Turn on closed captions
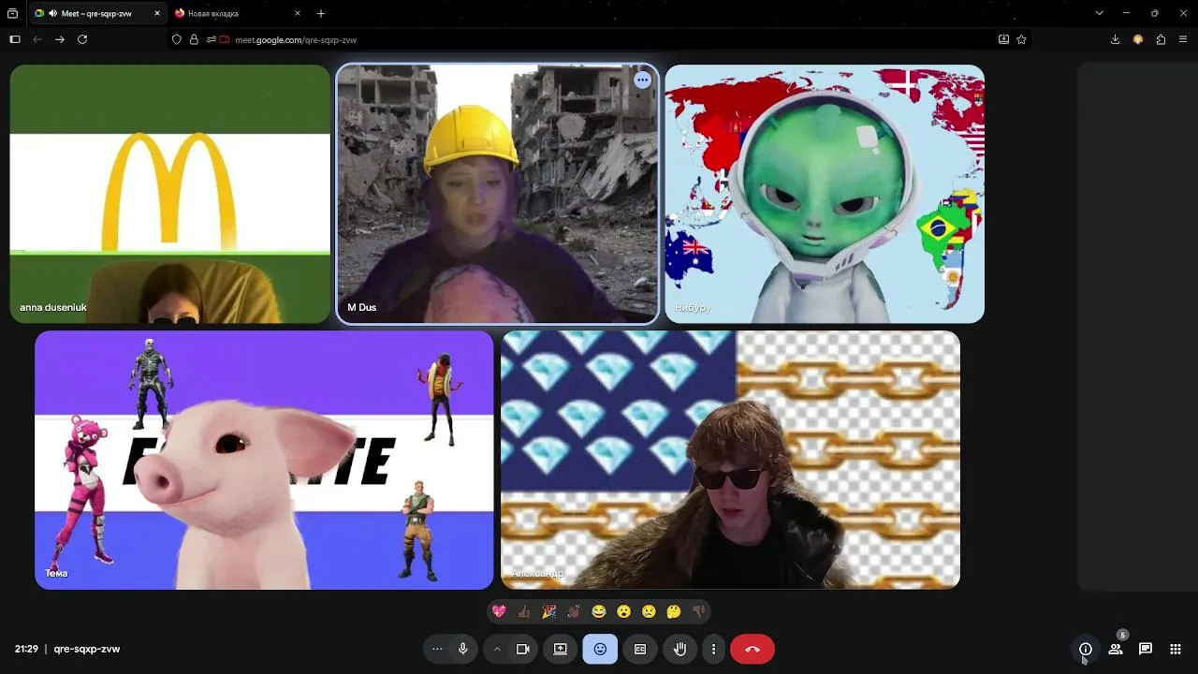The image size is (1198, 674). (640, 649)
